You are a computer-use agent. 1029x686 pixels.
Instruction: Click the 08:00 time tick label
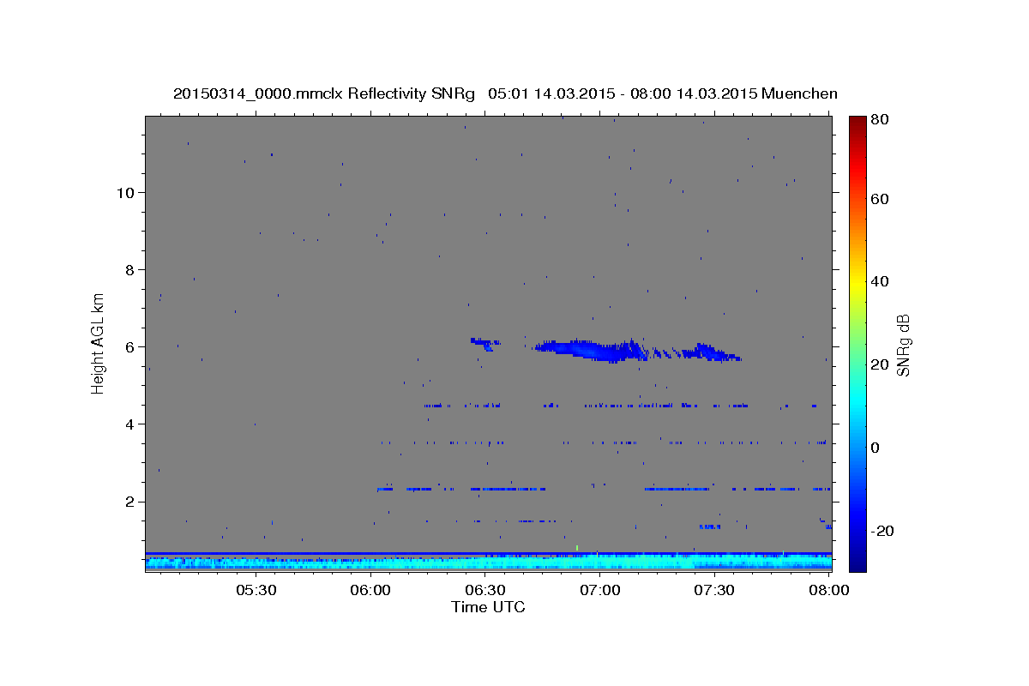pos(829,590)
